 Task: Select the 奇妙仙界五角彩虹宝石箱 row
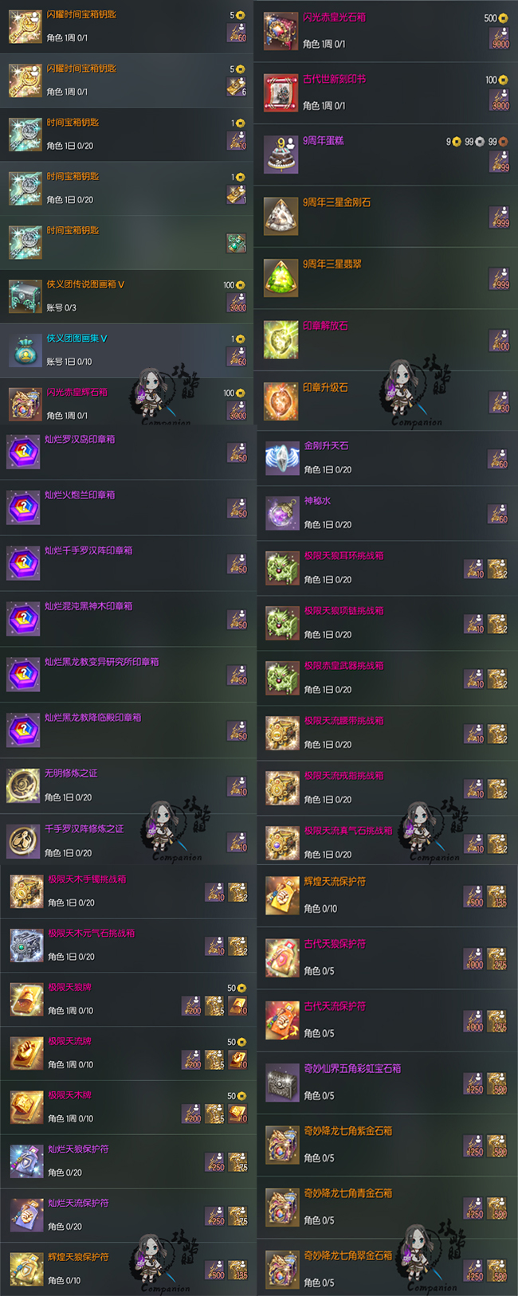[387, 1082]
